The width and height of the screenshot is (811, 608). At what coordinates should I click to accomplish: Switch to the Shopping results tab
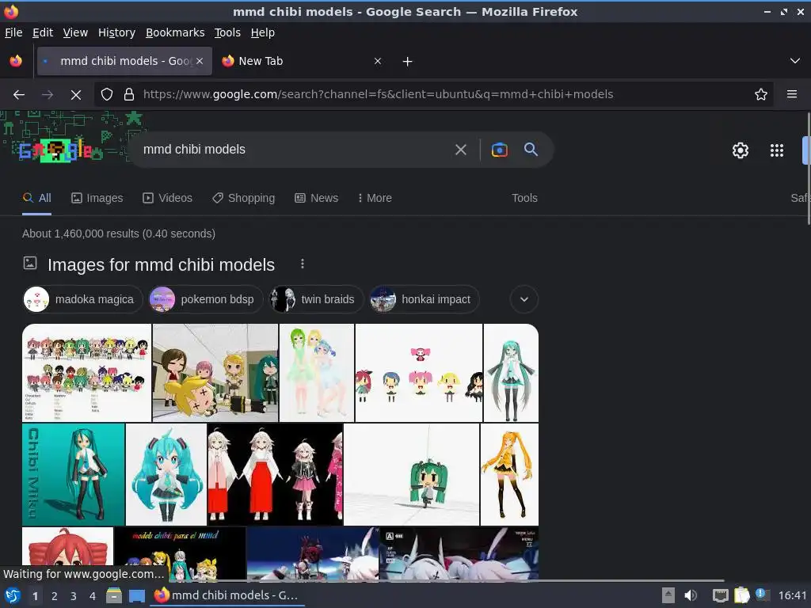pos(244,198)
